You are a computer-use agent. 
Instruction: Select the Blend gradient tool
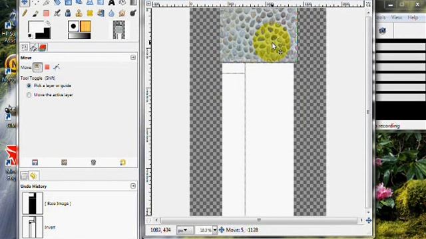pyautogui.click(x=133, y=3)
